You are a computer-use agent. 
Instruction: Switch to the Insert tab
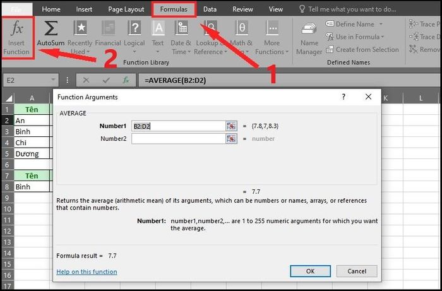pos(84,9)
